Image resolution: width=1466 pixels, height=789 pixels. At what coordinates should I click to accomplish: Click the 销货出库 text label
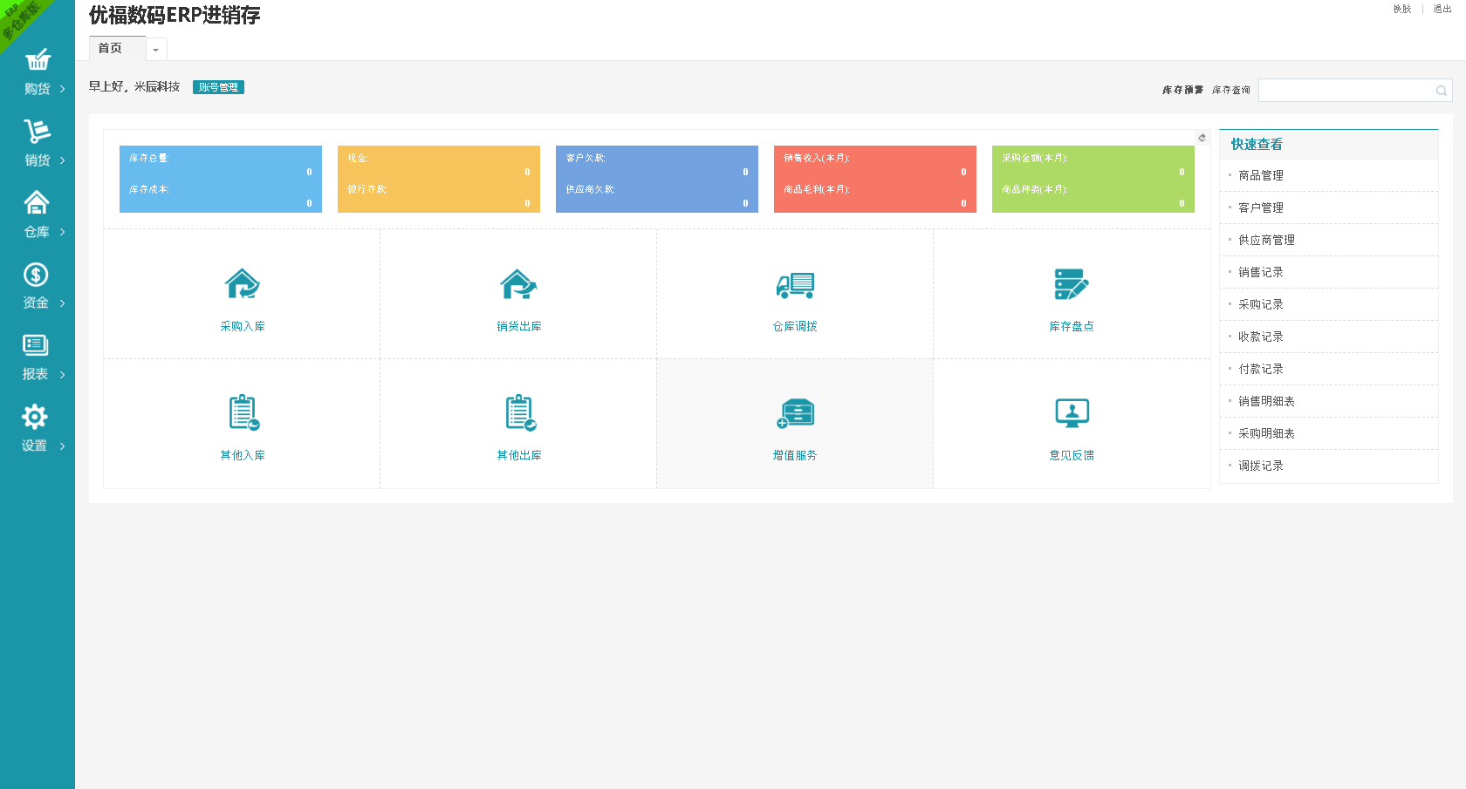[519, 326]
